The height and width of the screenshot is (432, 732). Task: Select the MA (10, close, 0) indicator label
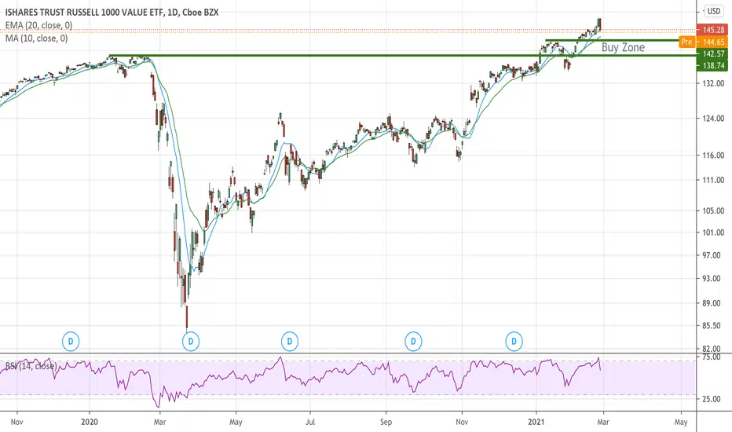click(x=36, y=38)
